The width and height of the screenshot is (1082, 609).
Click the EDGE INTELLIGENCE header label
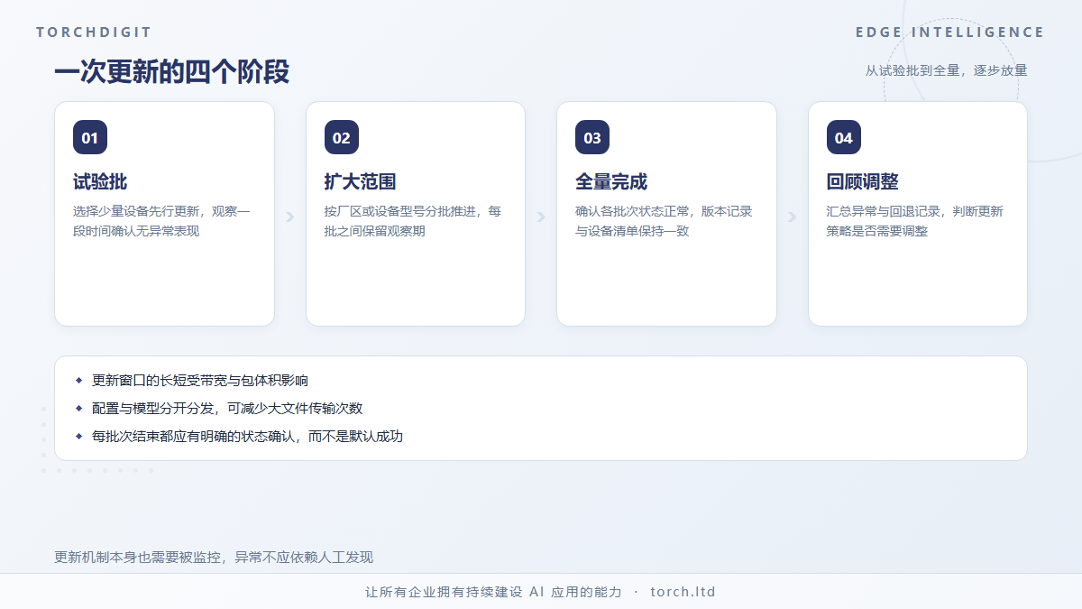click(950, 32)
